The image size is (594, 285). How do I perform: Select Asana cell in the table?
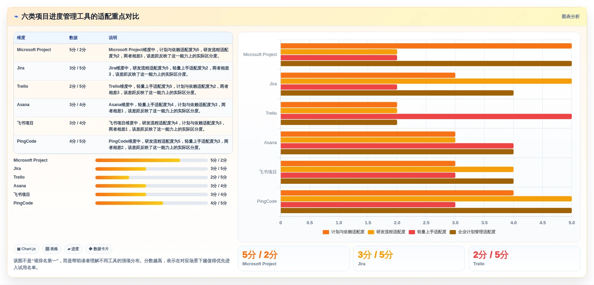coord(23,105)
